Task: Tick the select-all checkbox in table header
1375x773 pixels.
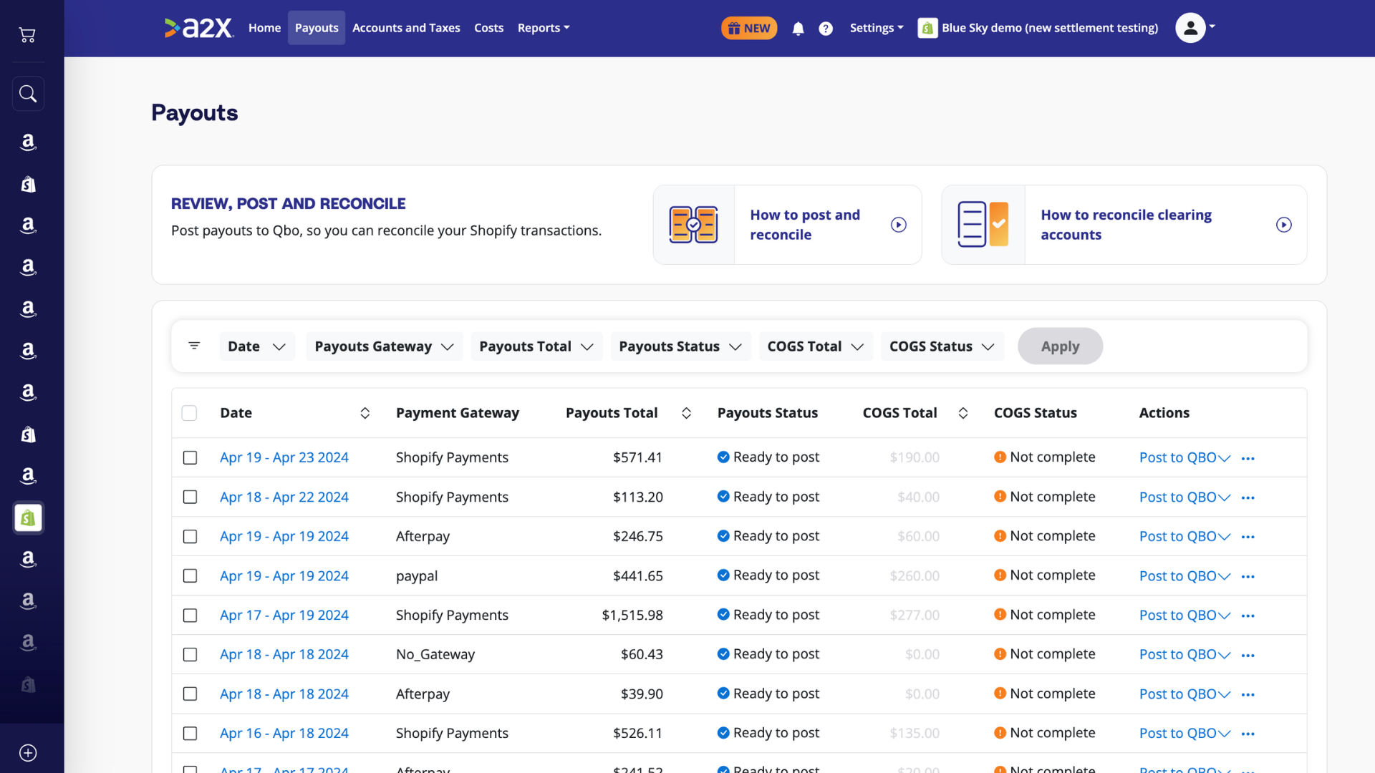Action: point(189,413)
